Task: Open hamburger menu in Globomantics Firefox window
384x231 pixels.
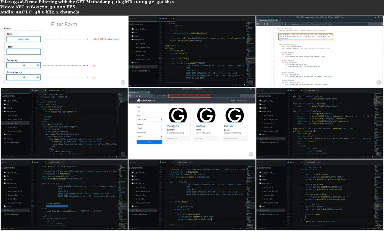Action: (x=254, y=96)
